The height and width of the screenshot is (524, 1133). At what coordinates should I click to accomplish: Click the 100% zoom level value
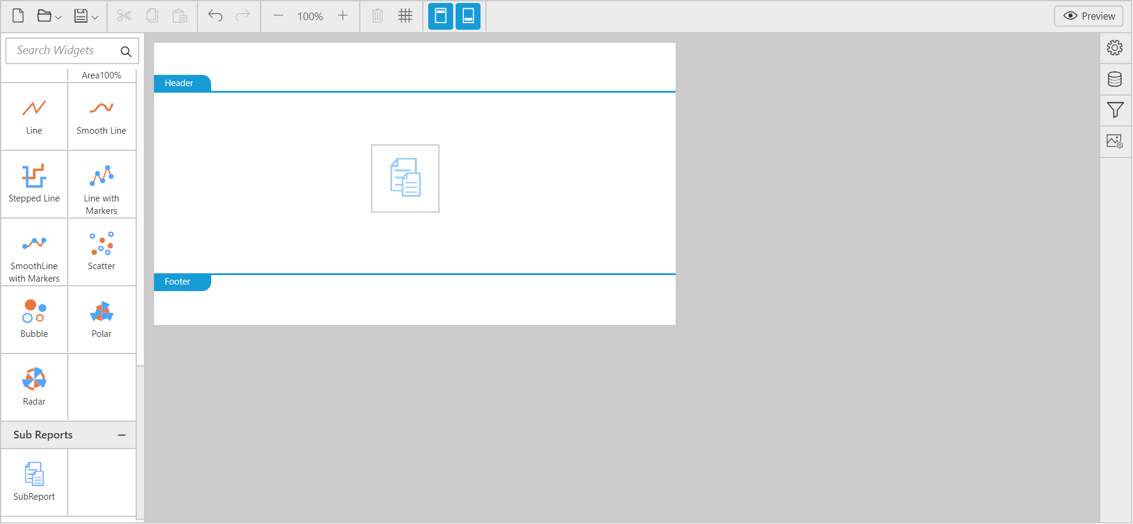pos(310,16)
